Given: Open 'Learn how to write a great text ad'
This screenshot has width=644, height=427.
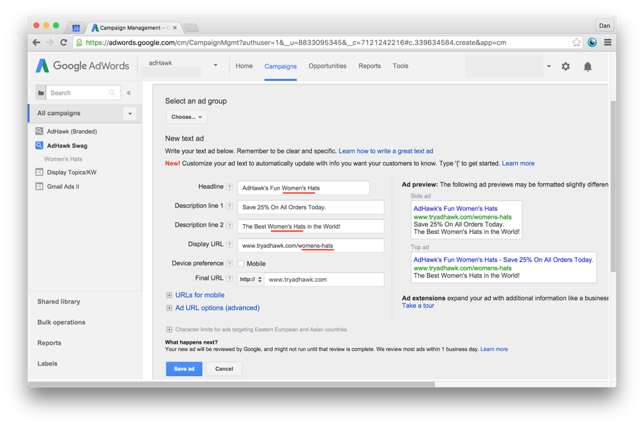Looking at the screenshot, I should (386, 151).
